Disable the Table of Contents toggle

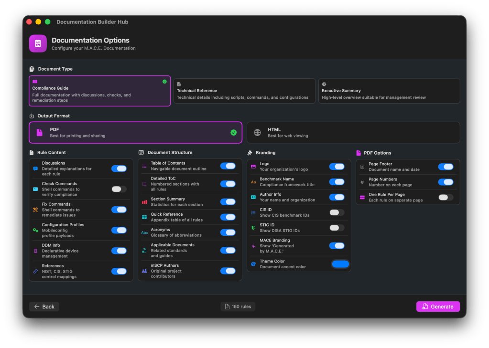click(228, 166)
